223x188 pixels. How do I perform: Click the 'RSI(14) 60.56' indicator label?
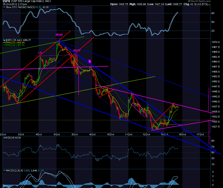(13, 138)
